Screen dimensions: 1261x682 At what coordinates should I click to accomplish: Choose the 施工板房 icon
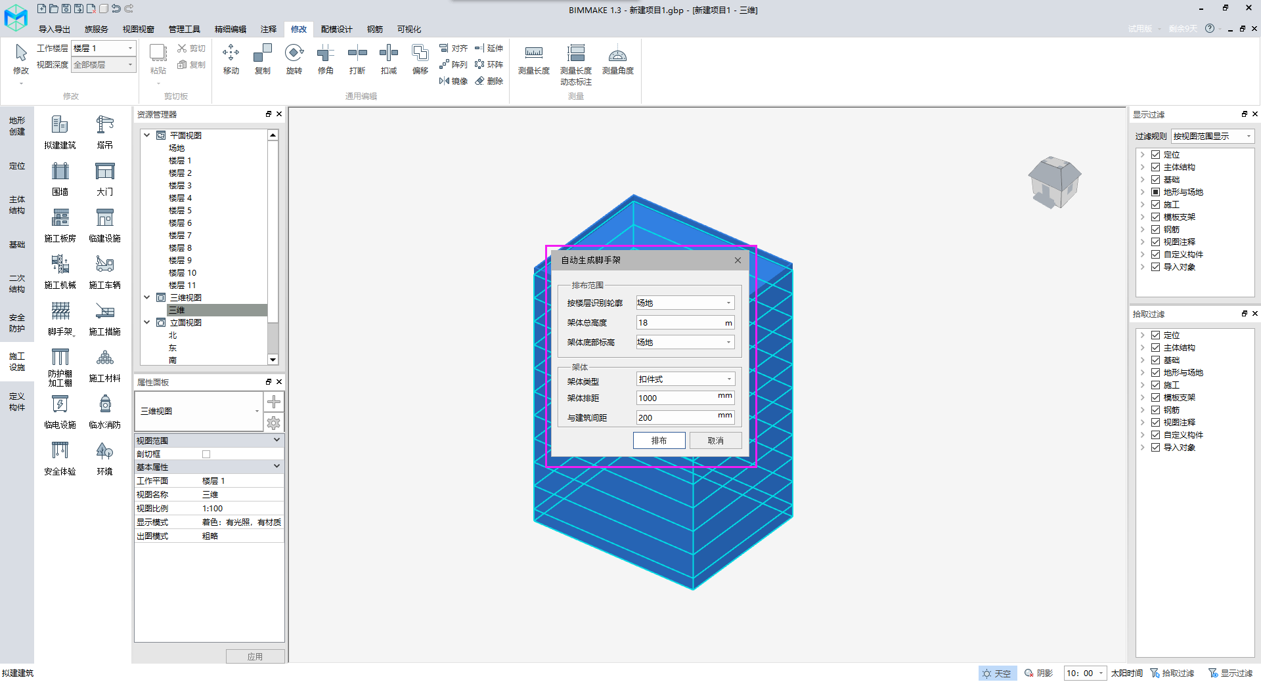click(x=60, y=225)
